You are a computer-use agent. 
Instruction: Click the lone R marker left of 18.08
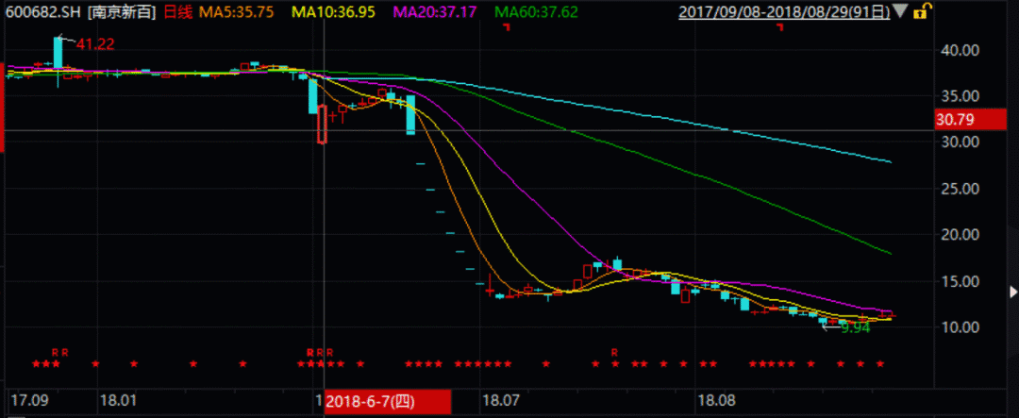(x=614, y=352)
